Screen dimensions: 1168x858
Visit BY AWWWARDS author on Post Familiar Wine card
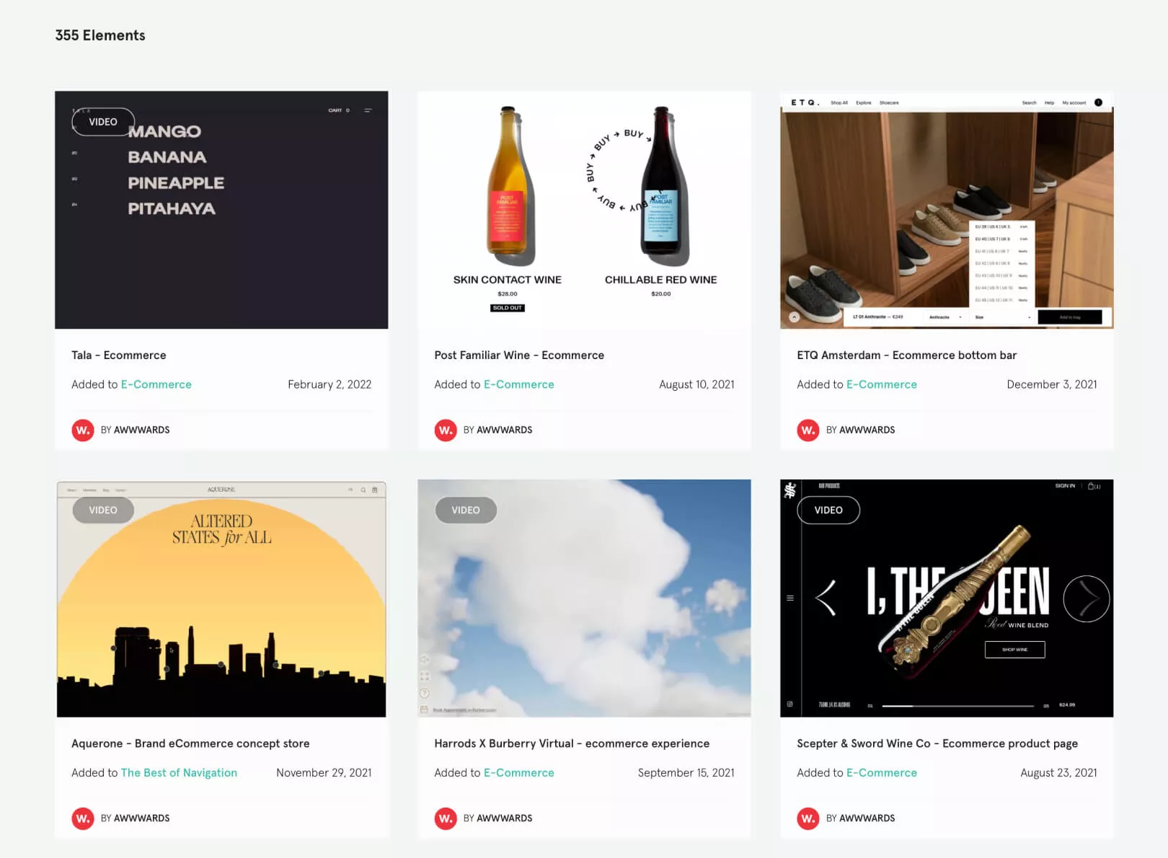click(498, 430)
